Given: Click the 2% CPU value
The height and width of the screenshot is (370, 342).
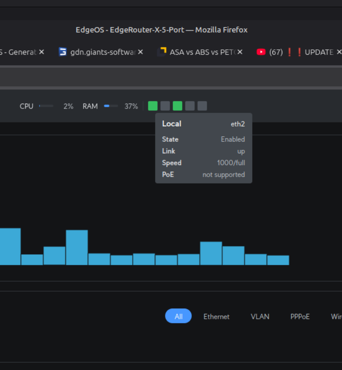Looking at the screenshot, I should [x=68, y=106].
